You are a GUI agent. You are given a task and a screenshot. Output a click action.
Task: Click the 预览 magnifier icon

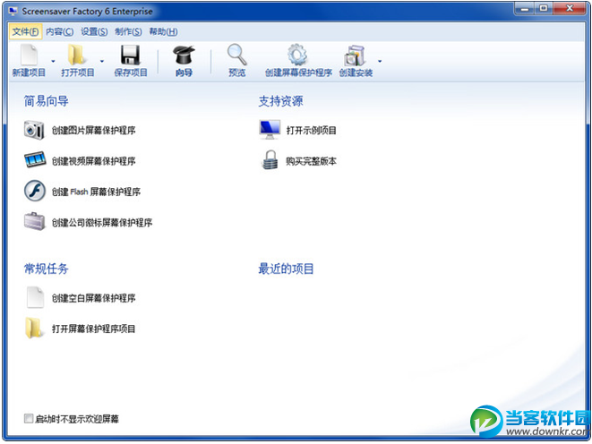click(237, 55)
